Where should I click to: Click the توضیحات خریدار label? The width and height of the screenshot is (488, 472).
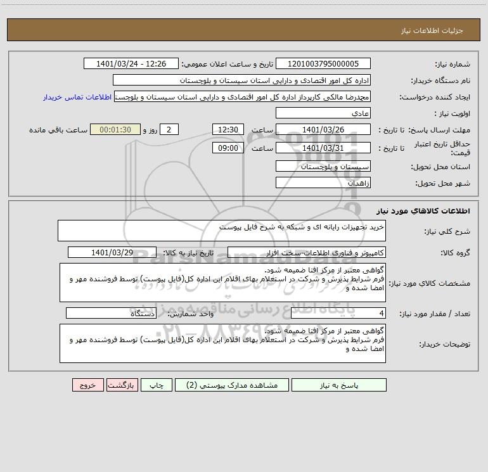[x=445, y=344]
